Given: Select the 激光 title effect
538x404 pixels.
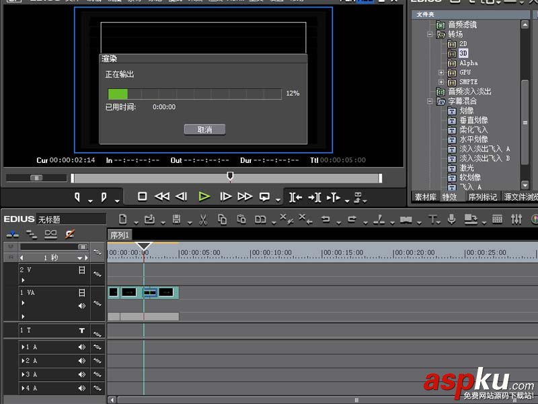Looking at the screenshot, I should 467,168.
